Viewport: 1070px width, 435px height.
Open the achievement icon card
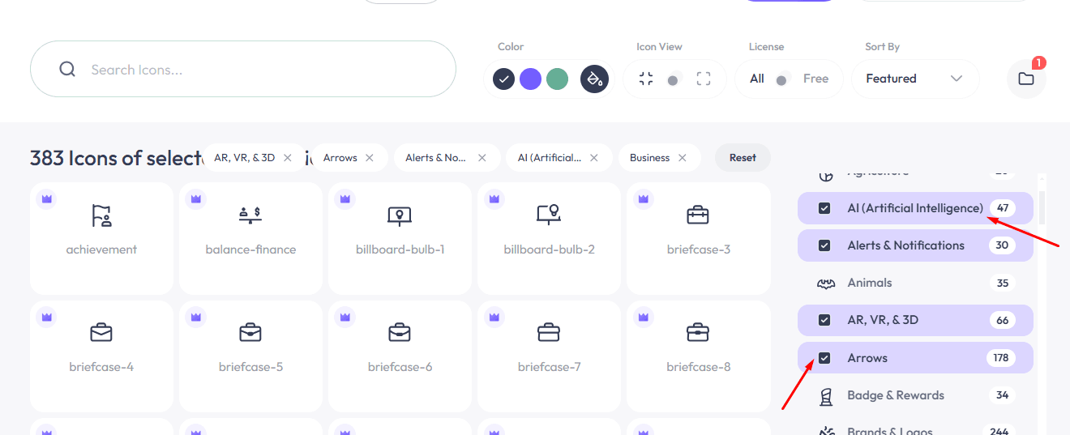[x=101, y=238]
